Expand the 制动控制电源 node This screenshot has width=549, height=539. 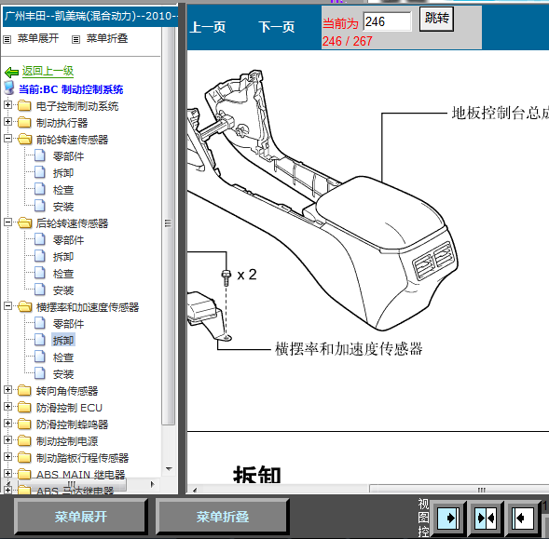click(7, 439)
